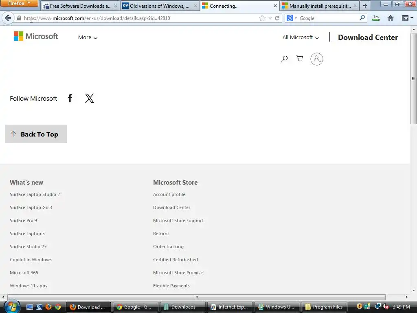
Task: Click the scroll down arrow
Action: pos(414,290)
